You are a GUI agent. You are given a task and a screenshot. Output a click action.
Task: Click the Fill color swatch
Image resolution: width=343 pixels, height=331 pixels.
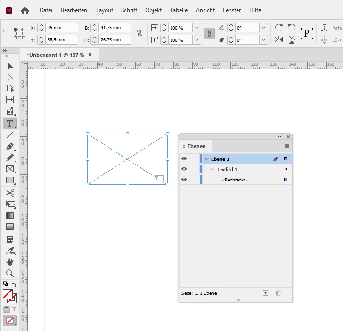pos(8,294)
